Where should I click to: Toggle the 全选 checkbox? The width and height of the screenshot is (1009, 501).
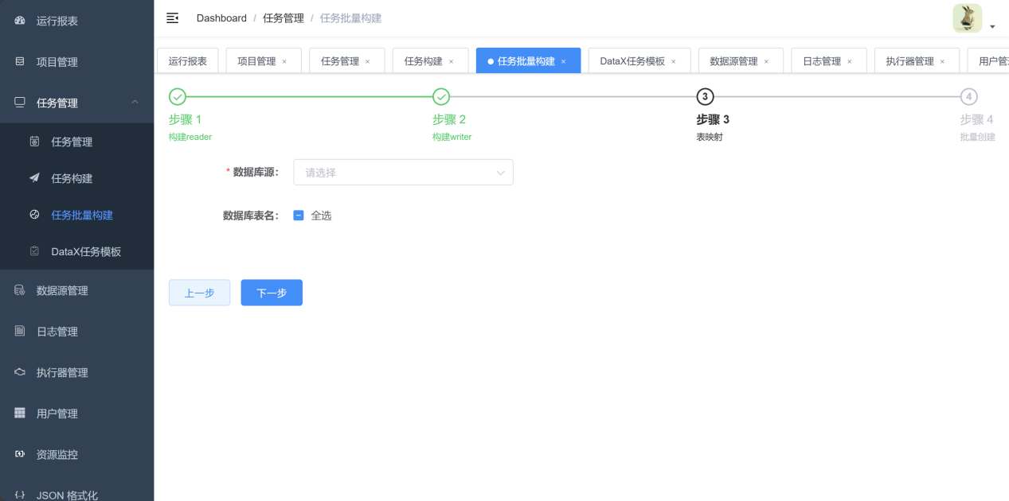coord(299,216)
